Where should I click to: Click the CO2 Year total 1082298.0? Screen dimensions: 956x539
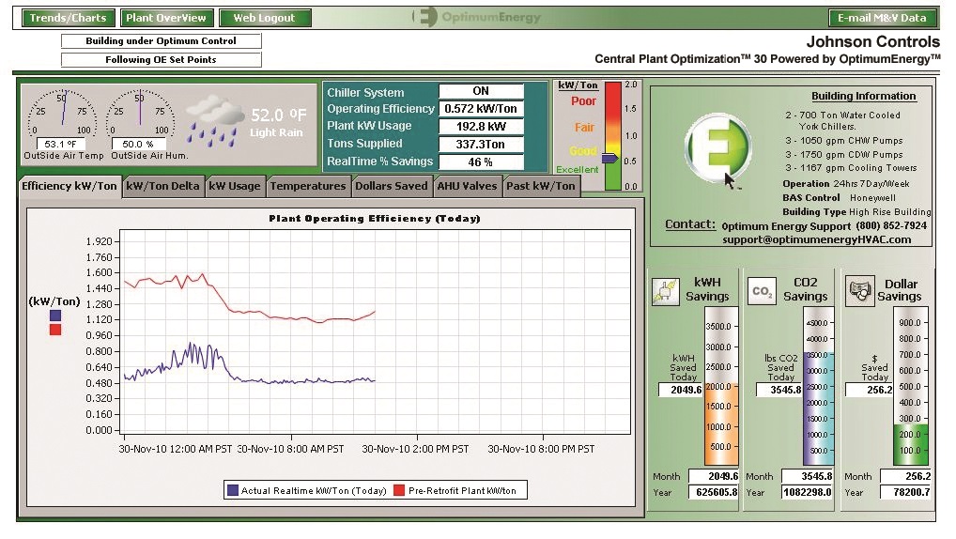tap(808, 492)
